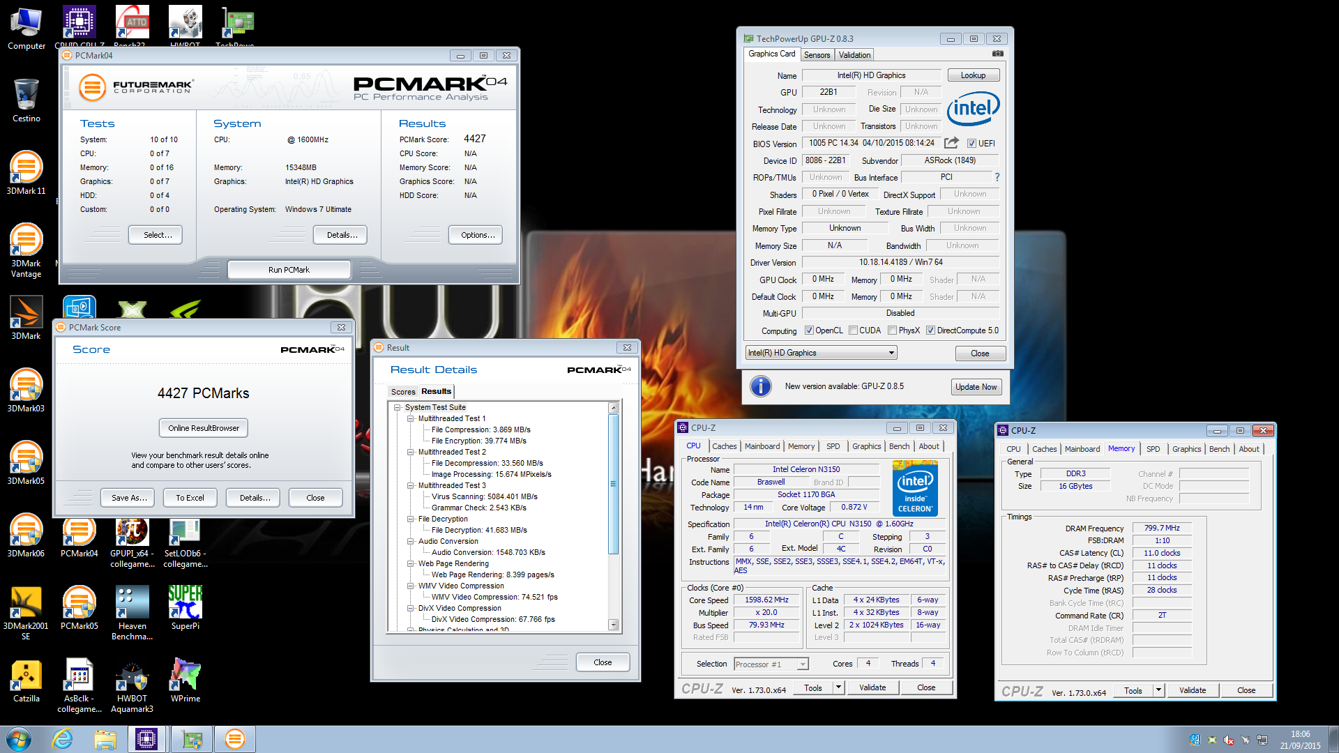
Task: Click the Result list scroll down arrow
Action: (614, 625)
